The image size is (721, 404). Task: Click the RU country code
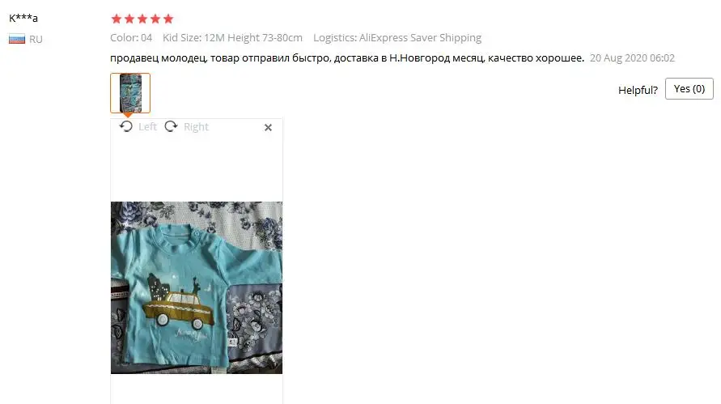pos(36,39)
